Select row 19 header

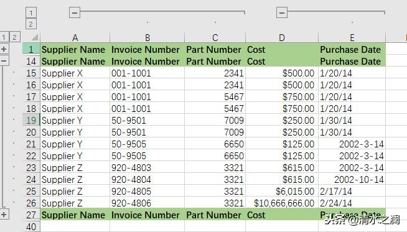[x=31, y=120]
